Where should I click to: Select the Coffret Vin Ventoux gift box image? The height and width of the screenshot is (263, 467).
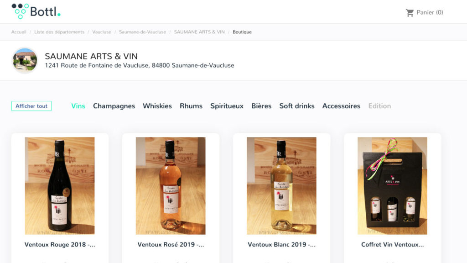pos(392,186)
